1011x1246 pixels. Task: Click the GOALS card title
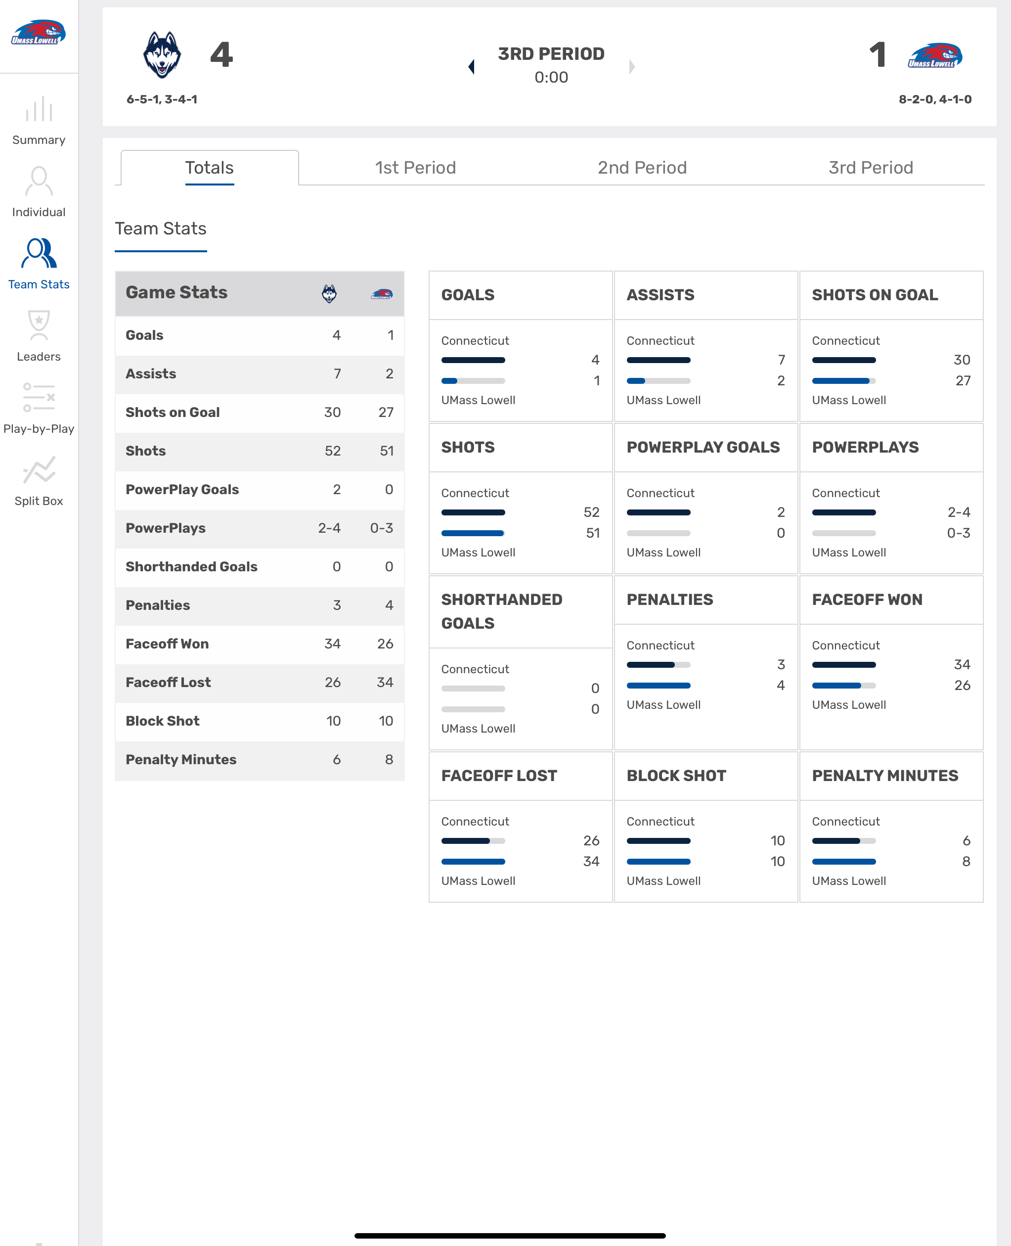coord(468,295)
